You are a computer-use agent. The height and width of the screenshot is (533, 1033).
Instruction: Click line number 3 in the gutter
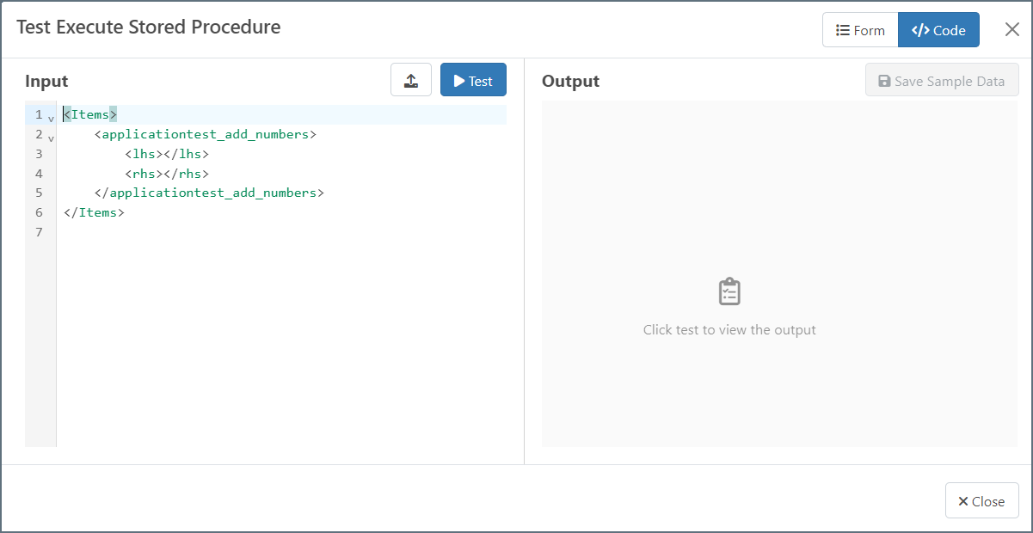click(39, 154)
